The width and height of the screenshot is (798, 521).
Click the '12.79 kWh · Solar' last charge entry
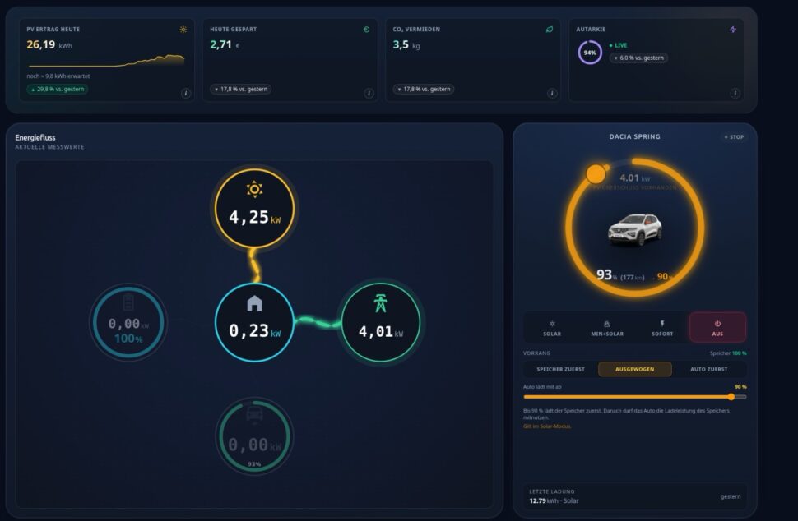(554, 500)
